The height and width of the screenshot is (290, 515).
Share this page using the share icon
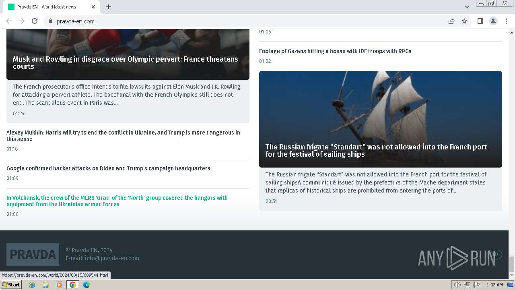[451, 21]
